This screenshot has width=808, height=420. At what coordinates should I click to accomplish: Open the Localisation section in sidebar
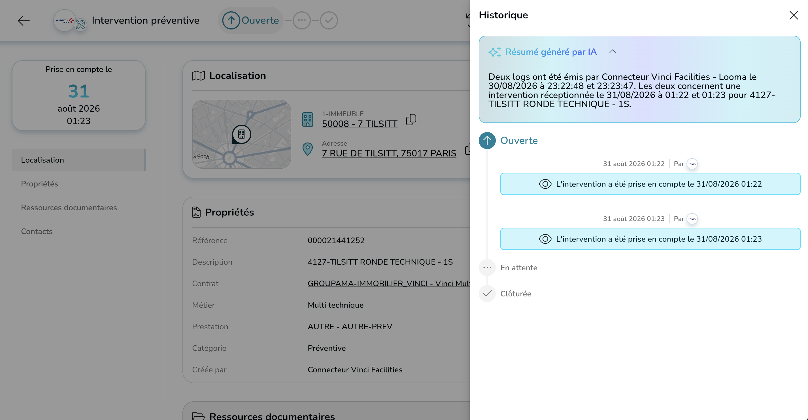point(79,160)
